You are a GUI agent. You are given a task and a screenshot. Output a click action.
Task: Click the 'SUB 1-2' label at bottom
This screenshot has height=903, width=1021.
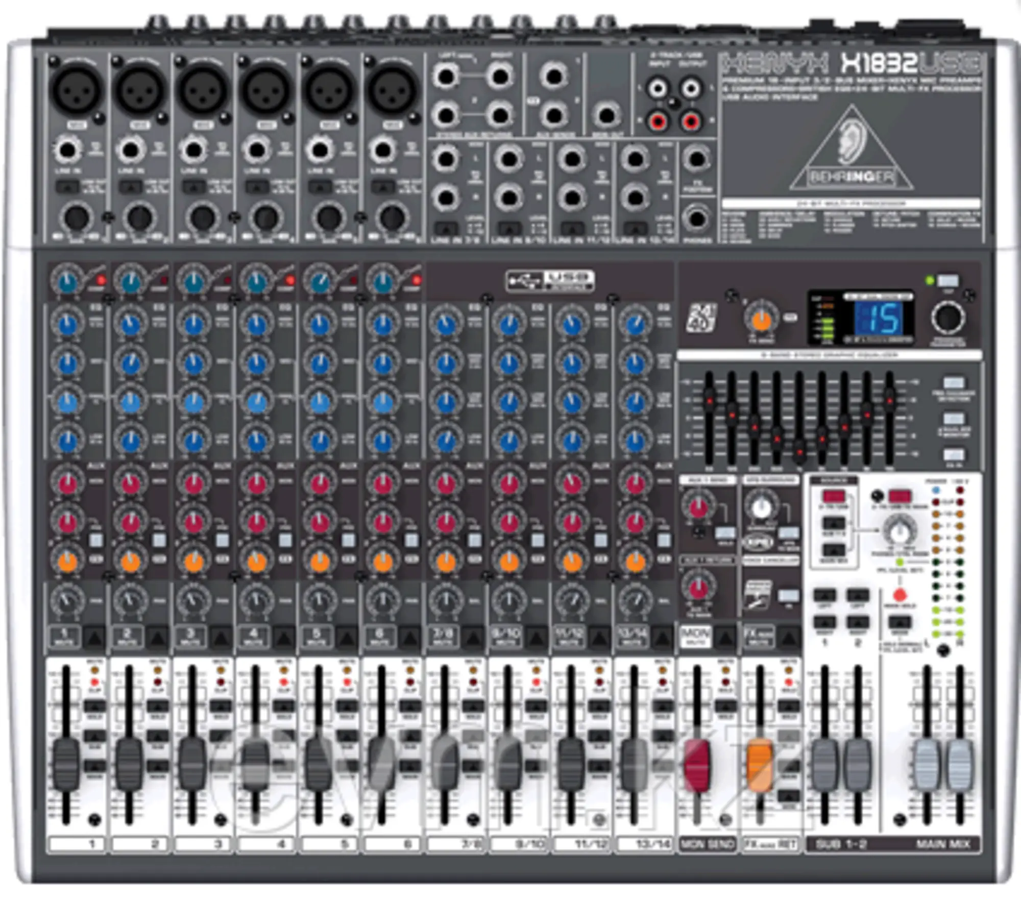(x=840, y=843)
